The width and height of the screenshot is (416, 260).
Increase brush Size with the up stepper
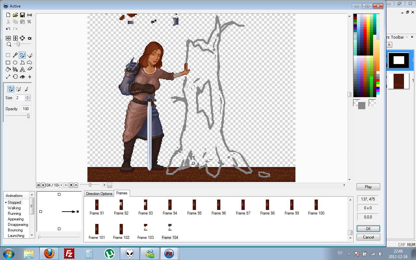tap(28, 96)
